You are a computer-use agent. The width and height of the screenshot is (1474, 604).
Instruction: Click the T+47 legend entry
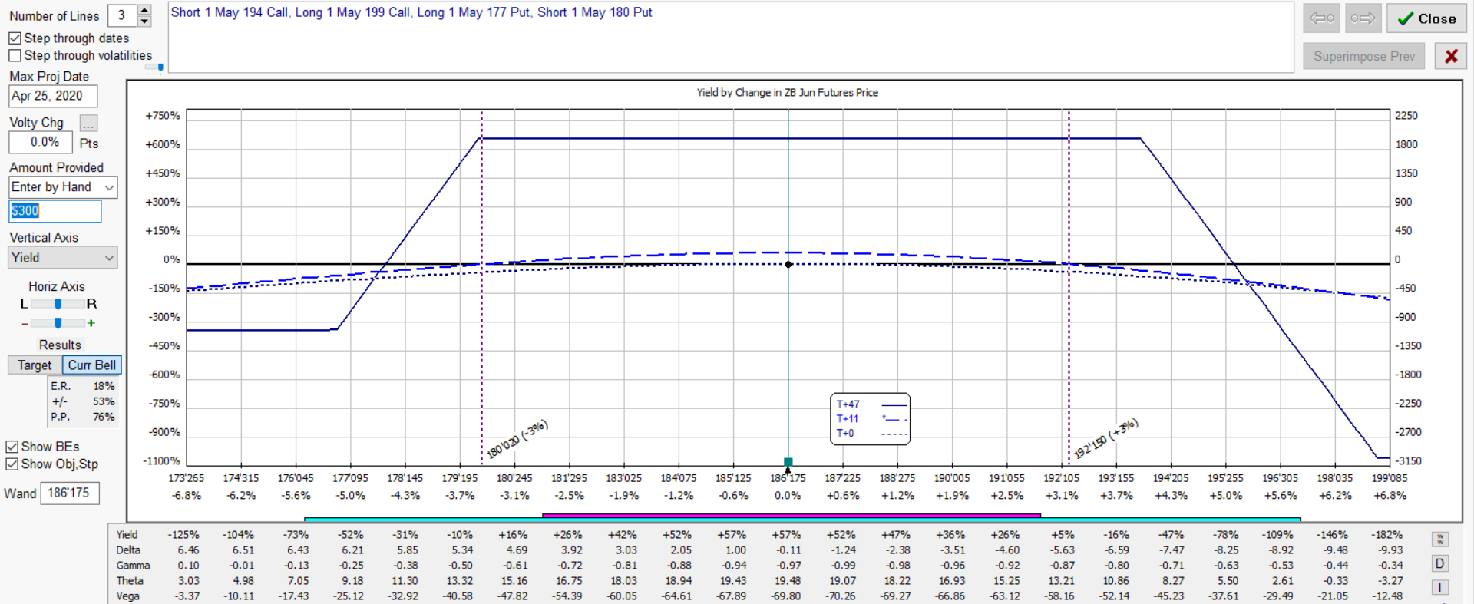(871, 404)
